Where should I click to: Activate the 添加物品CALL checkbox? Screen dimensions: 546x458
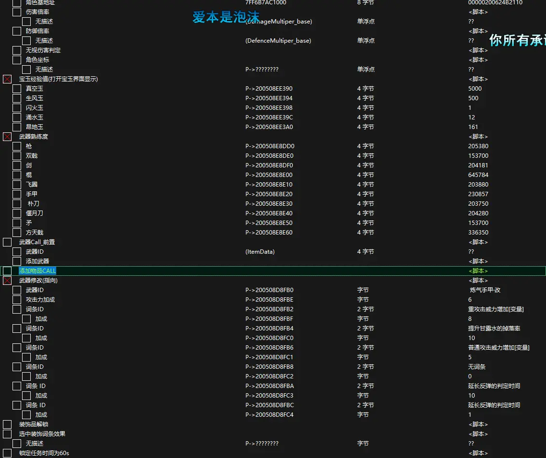[7, 271]
